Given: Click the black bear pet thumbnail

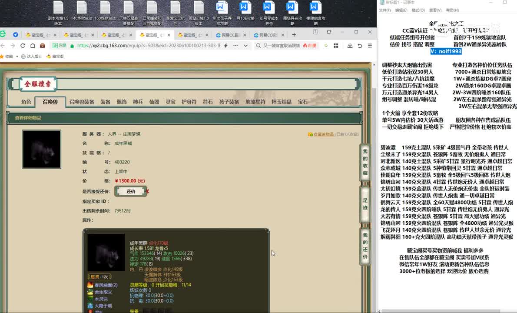Looking at the screenshot, I should click(x=42, y=149).
